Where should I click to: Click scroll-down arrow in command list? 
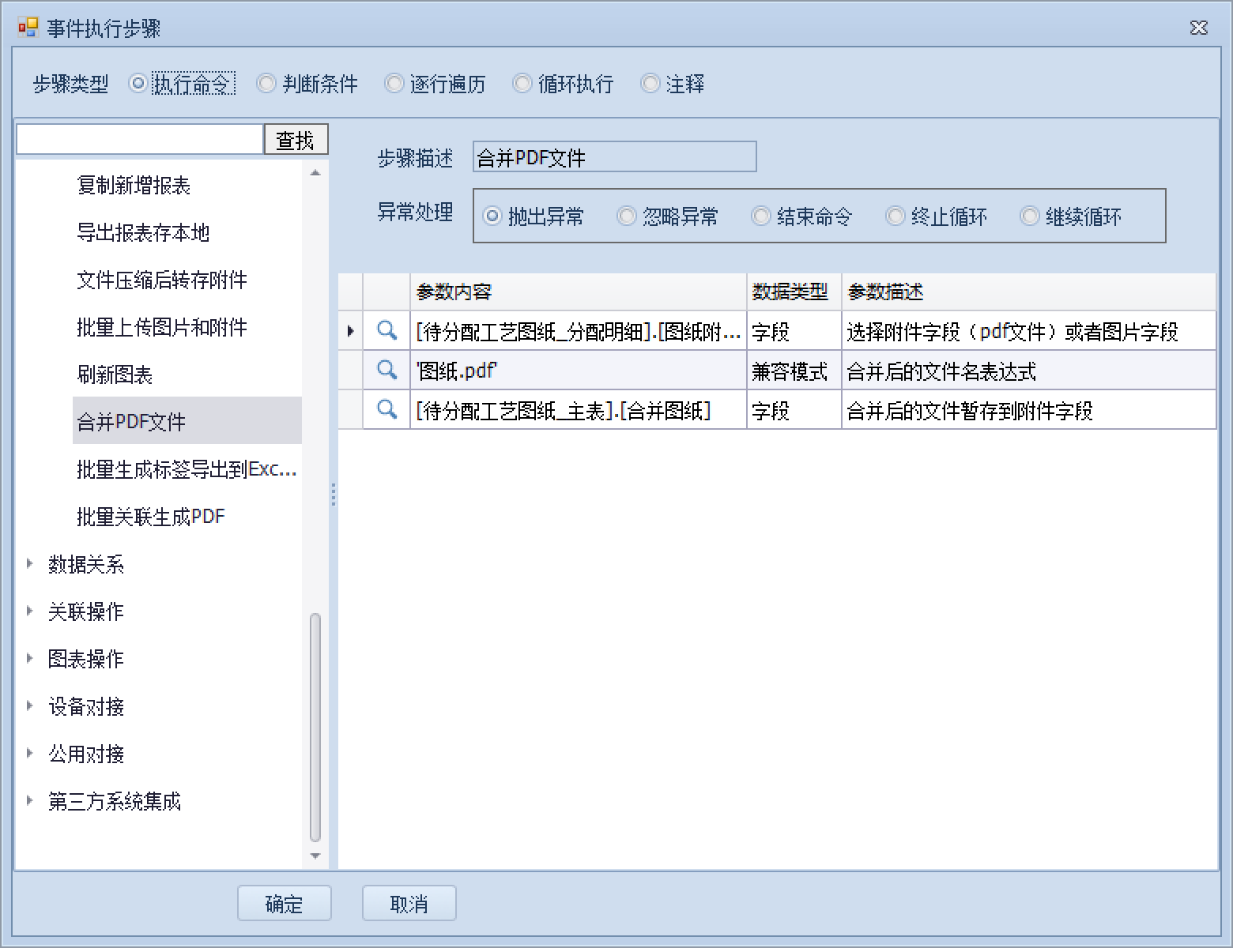tap(315, 856)
